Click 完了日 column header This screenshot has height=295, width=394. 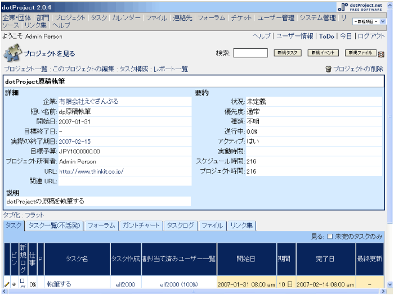(x=325, y=259)
